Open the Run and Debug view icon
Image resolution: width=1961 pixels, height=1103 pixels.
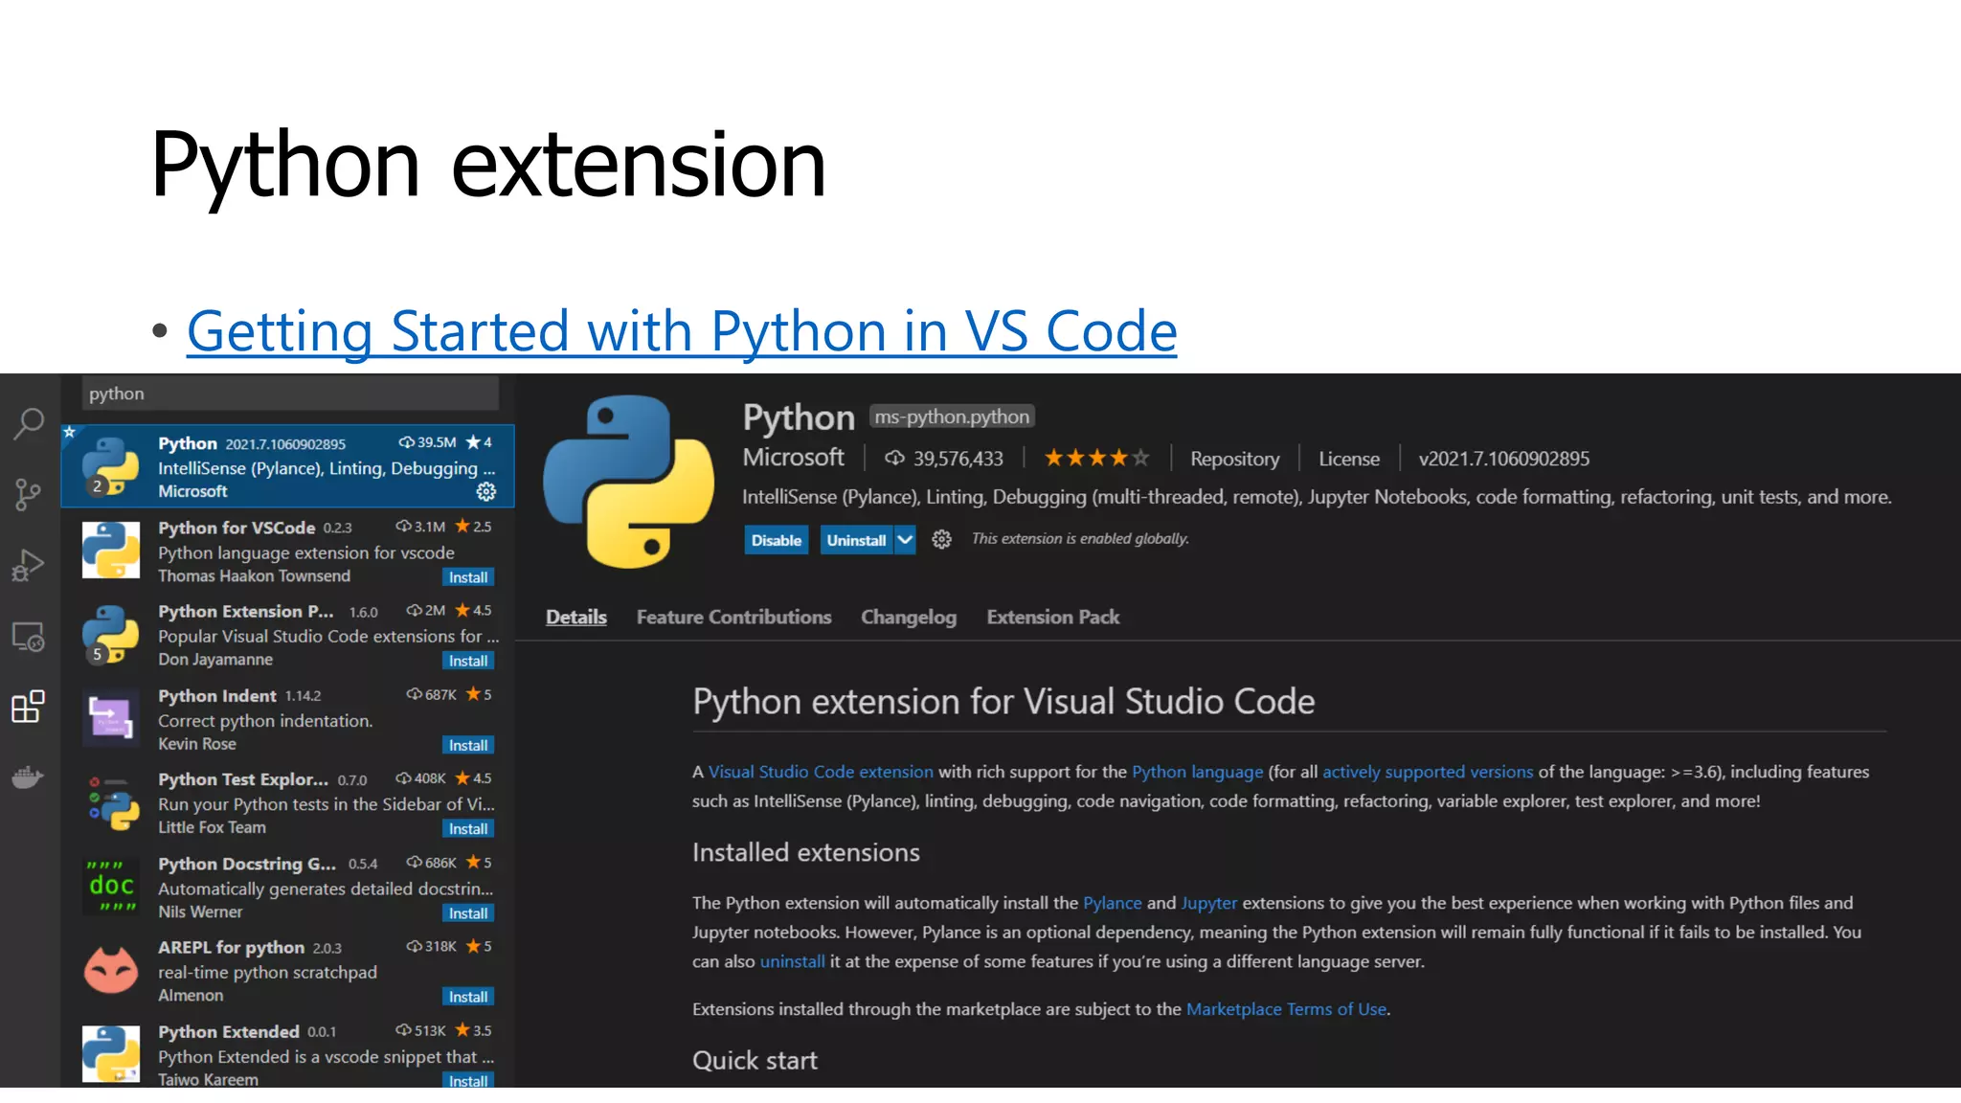point(28,566)
